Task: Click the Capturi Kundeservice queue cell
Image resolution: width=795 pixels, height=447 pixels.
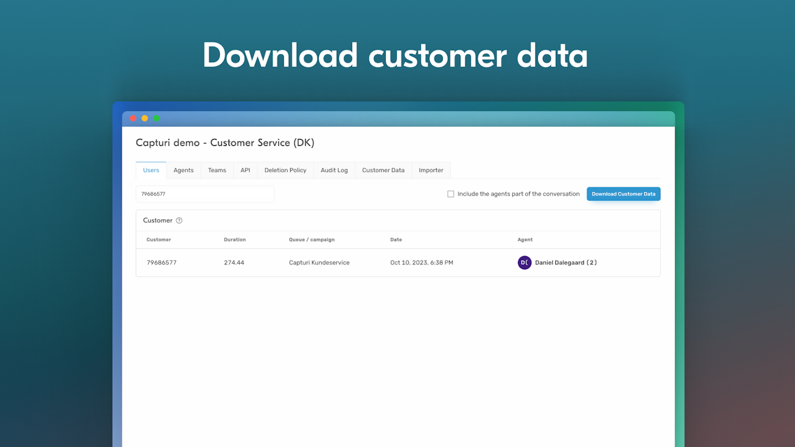Action: coord(319,263)
